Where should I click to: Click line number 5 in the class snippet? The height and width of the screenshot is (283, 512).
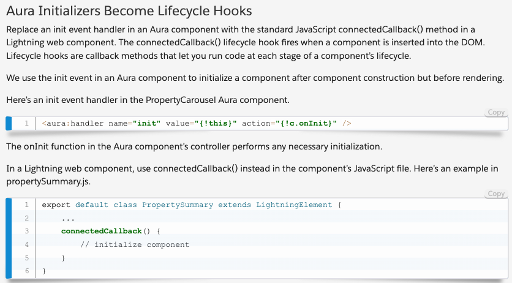click(26, 258)
